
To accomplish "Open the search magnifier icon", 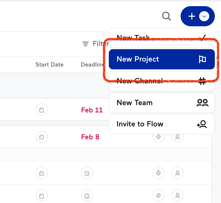I will (x=167, y=16).
